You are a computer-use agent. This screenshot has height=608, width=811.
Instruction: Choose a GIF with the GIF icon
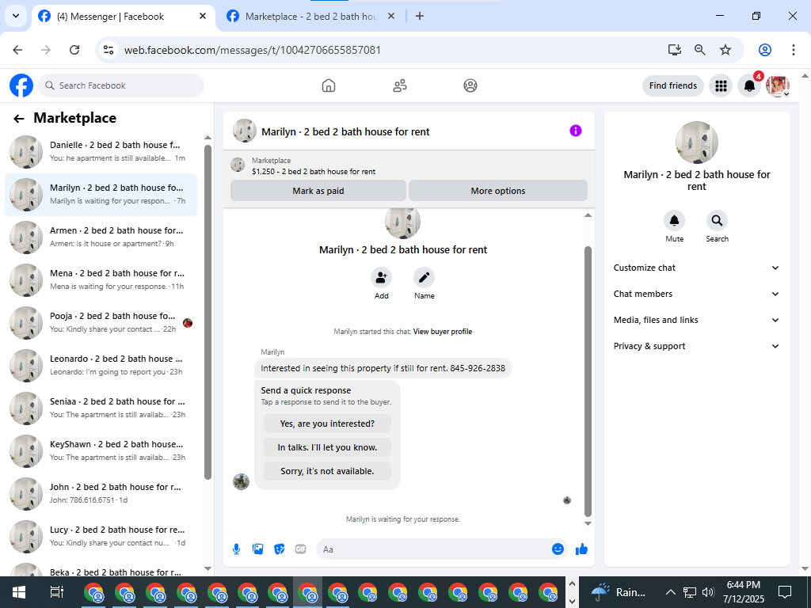300,549
